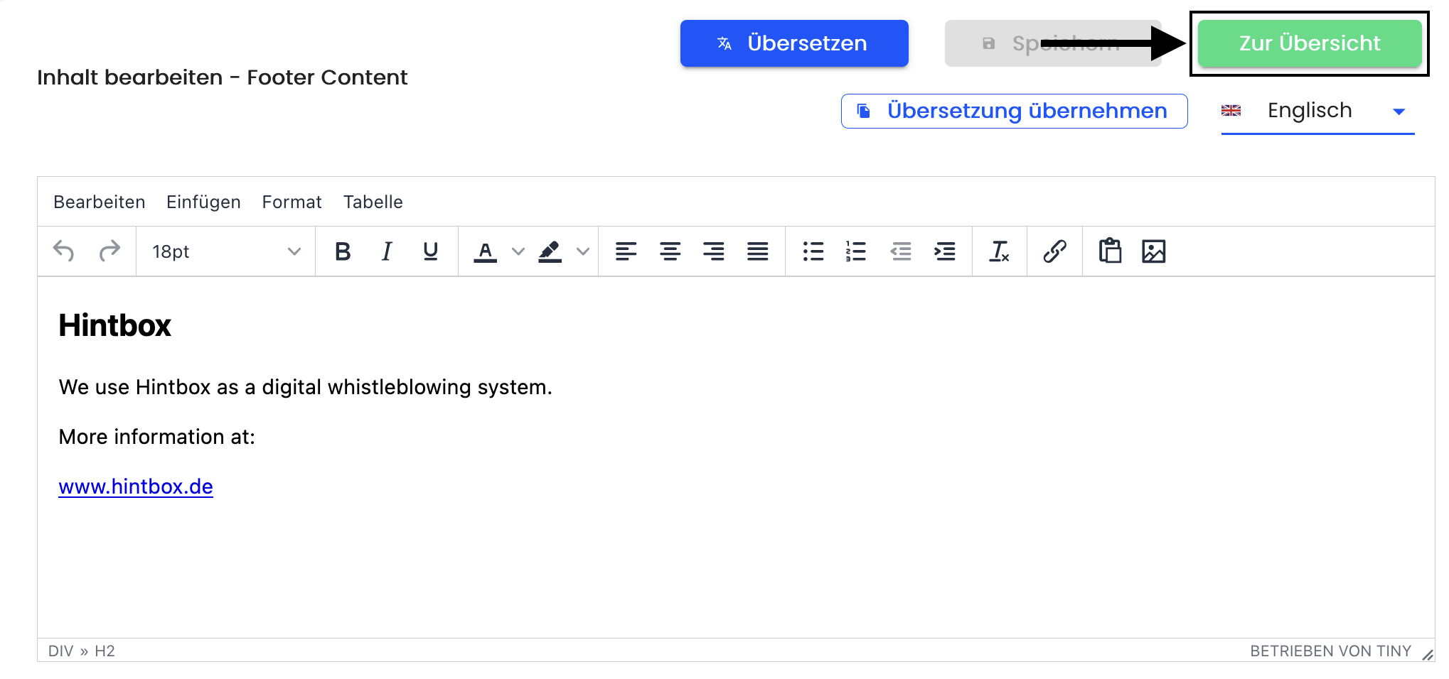
Task: Open the Englisch language dropdown
Action: coord(1317,112)
